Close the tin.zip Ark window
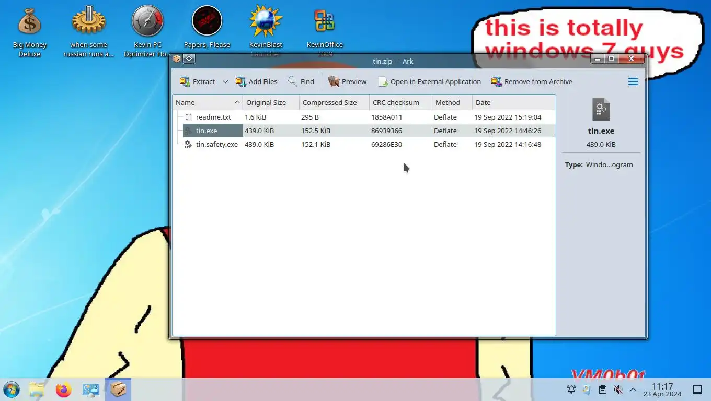Image resolution: width=711 pixels, height=401 pixels. [631, 59]
